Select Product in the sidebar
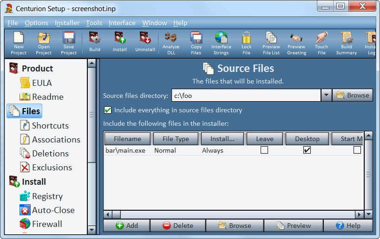The width and height of the screenshot is (380, 239). tap(31, 68)
